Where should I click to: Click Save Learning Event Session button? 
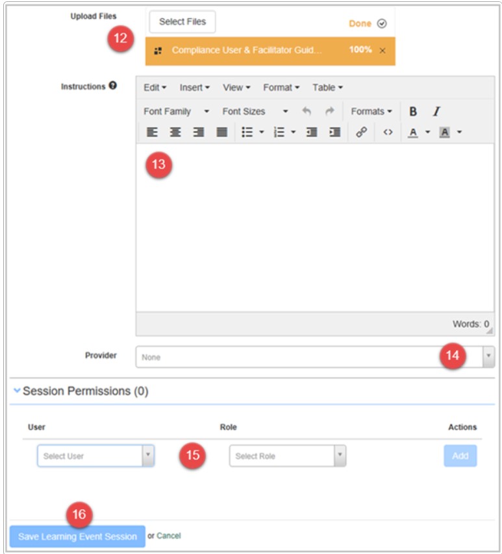(77, 536)
